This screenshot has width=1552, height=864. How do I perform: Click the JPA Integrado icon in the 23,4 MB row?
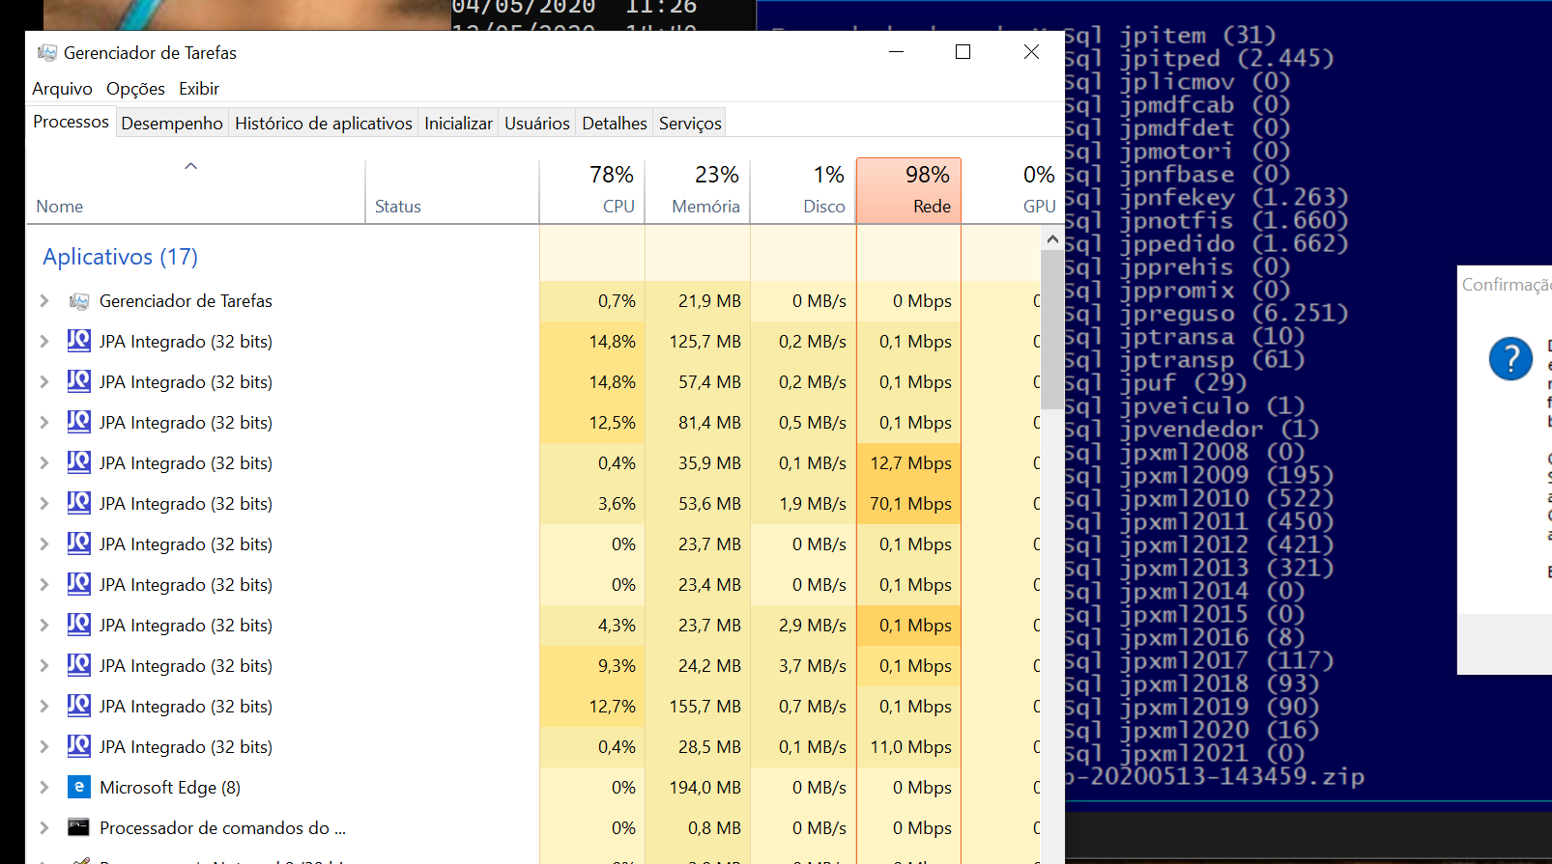(79, 584)
